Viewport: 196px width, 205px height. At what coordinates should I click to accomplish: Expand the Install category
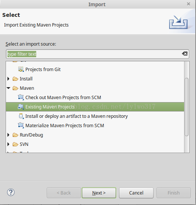tap(9, 79)
